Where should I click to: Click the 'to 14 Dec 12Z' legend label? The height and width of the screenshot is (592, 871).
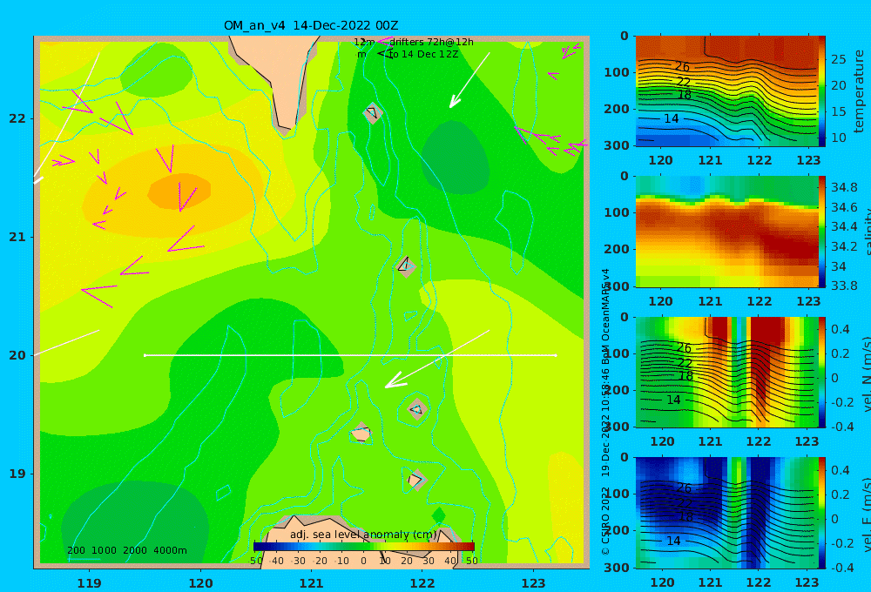tap(422, 55)
